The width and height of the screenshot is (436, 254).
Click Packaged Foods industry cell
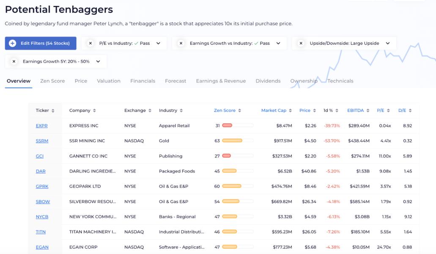tap(177, 171)
